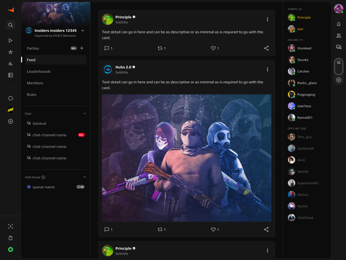Open options menu on first Principle post

(x=268, y=20)
